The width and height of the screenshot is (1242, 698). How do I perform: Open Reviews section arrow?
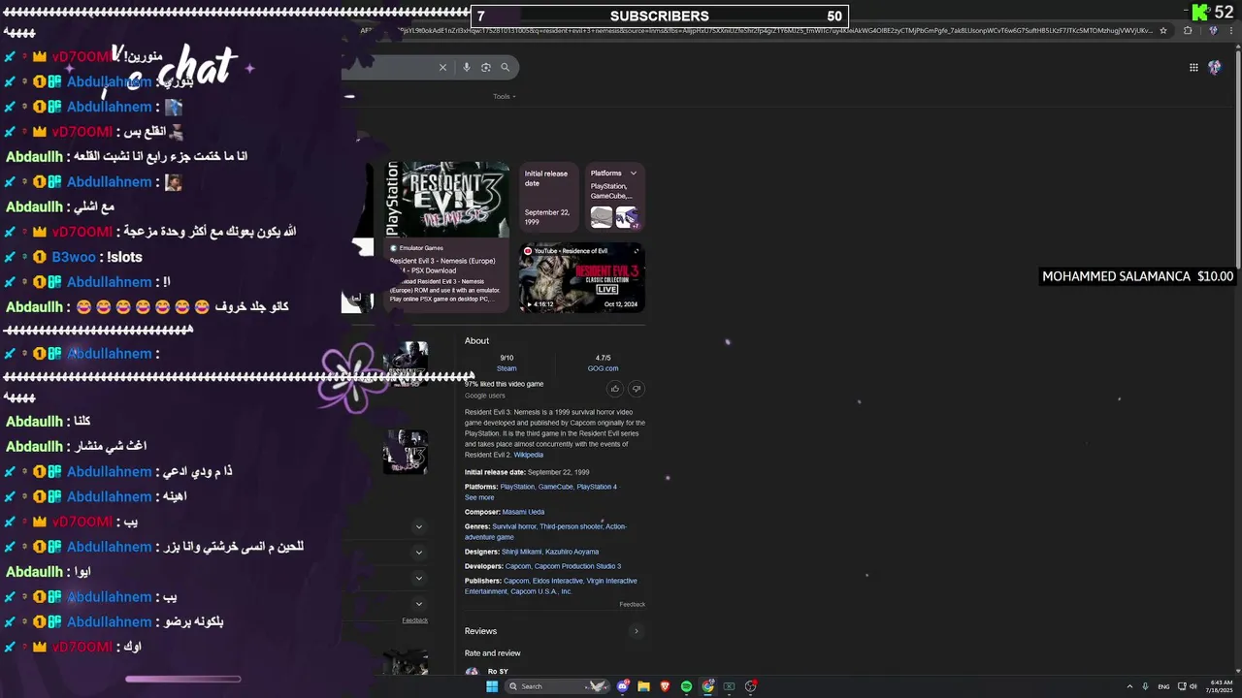[637, 631]
